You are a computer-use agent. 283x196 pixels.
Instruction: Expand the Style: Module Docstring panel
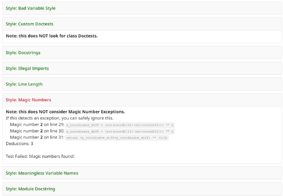click(30, 188)
